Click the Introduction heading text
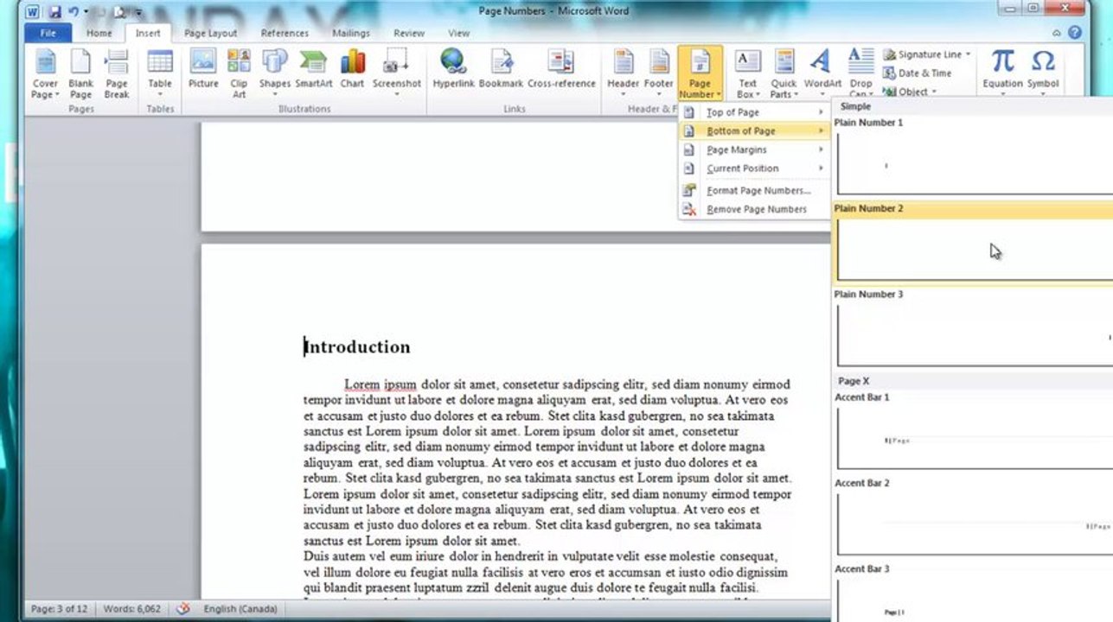The width and height of the screenshot is (1113, 622). click(357, 346)
